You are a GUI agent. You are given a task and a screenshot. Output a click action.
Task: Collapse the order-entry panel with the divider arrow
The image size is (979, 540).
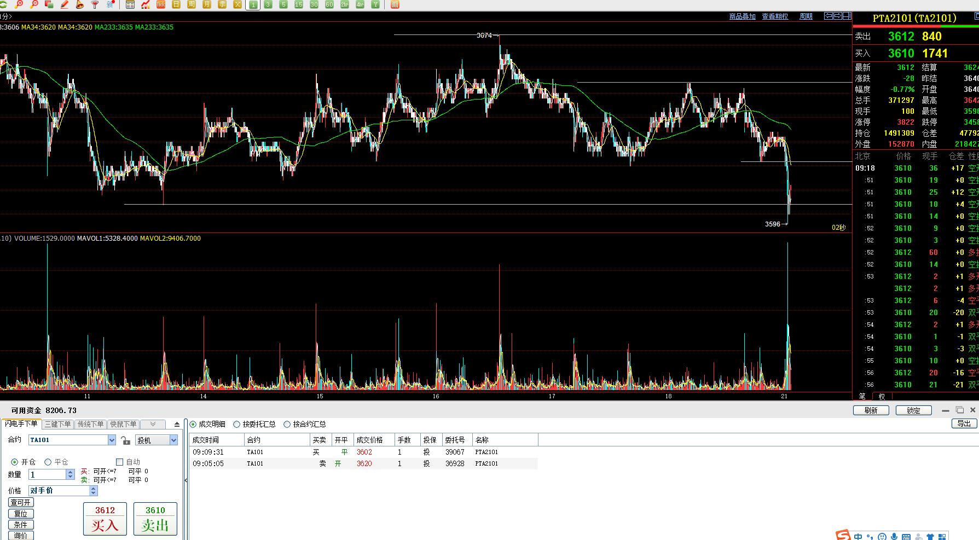(186, 480)
